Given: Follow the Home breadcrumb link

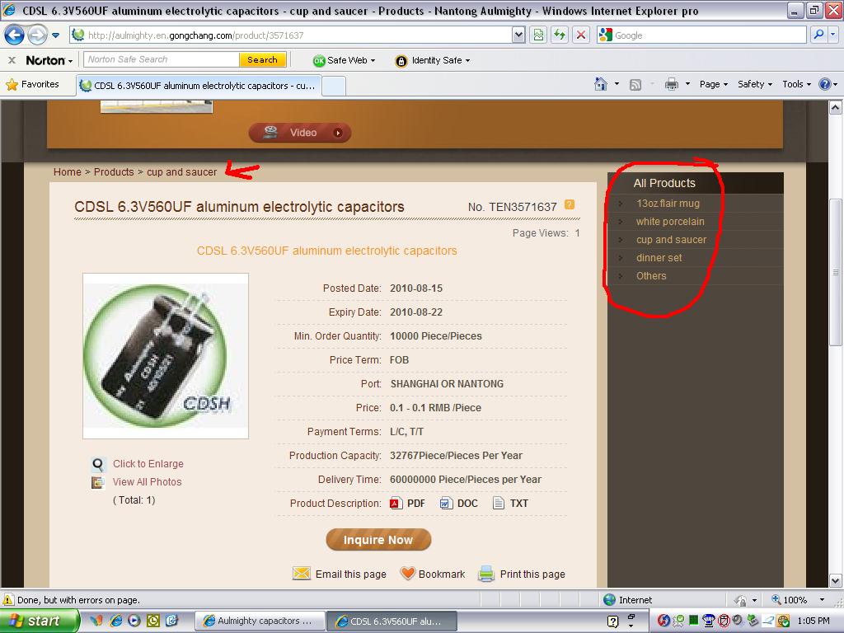Looking at the screenshot, I should (68, 172).
